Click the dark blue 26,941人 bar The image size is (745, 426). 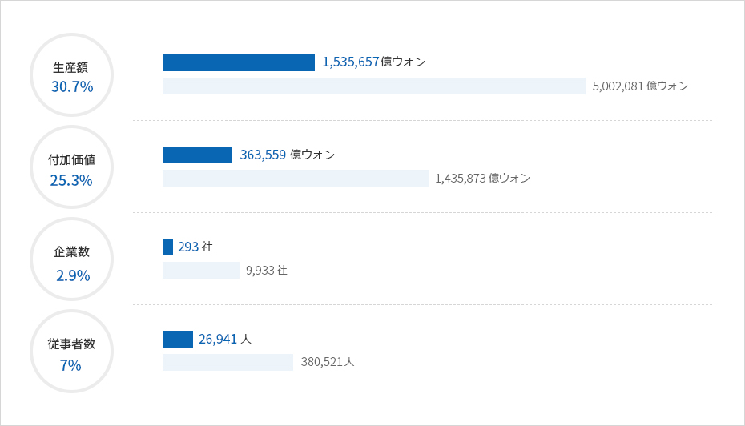(178, 339)
